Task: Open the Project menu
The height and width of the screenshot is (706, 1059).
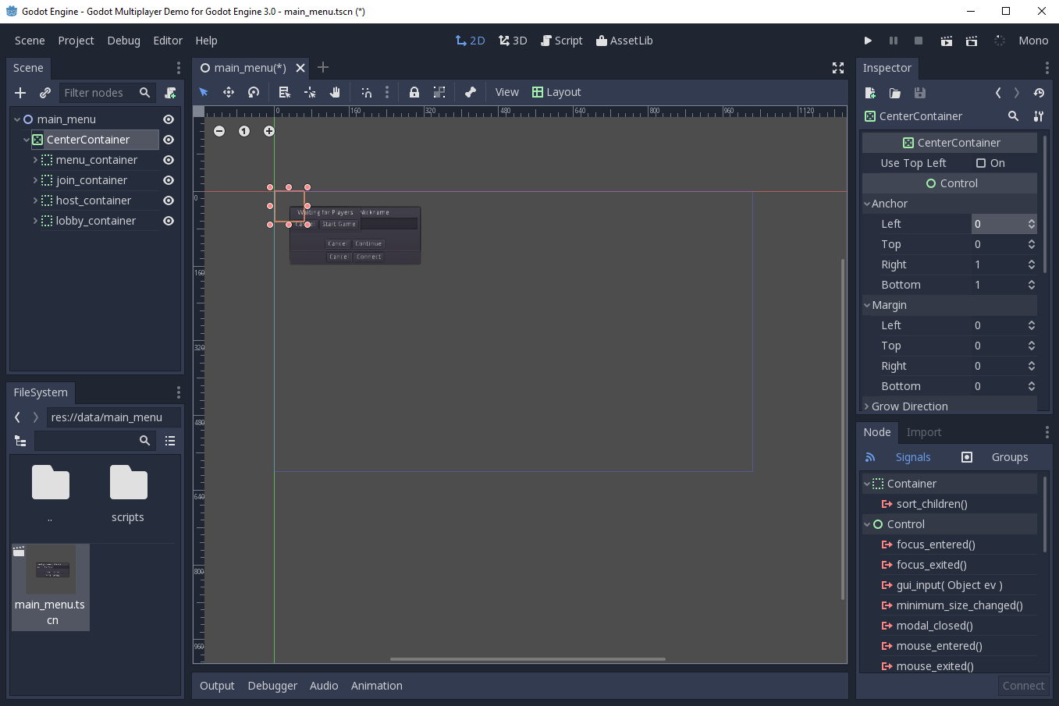Action: (76, 41)
